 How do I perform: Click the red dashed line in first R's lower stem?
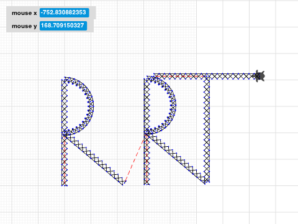(x=65, y=161)
